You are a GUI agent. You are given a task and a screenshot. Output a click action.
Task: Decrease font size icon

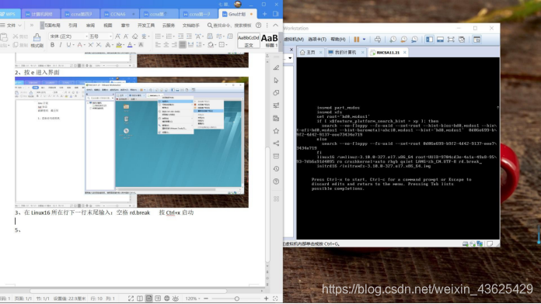point(126,36)
